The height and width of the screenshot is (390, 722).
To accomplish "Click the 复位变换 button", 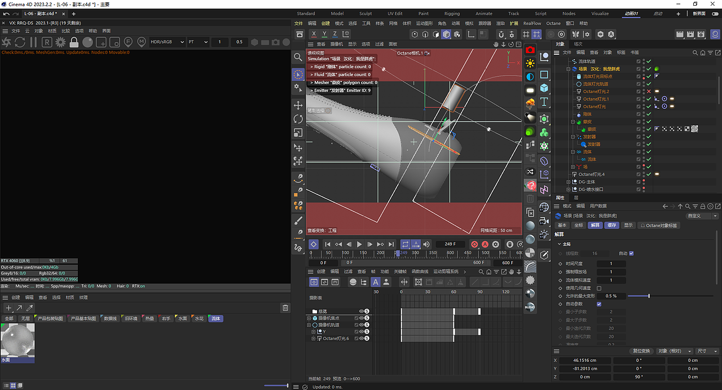I will (641, 351).
